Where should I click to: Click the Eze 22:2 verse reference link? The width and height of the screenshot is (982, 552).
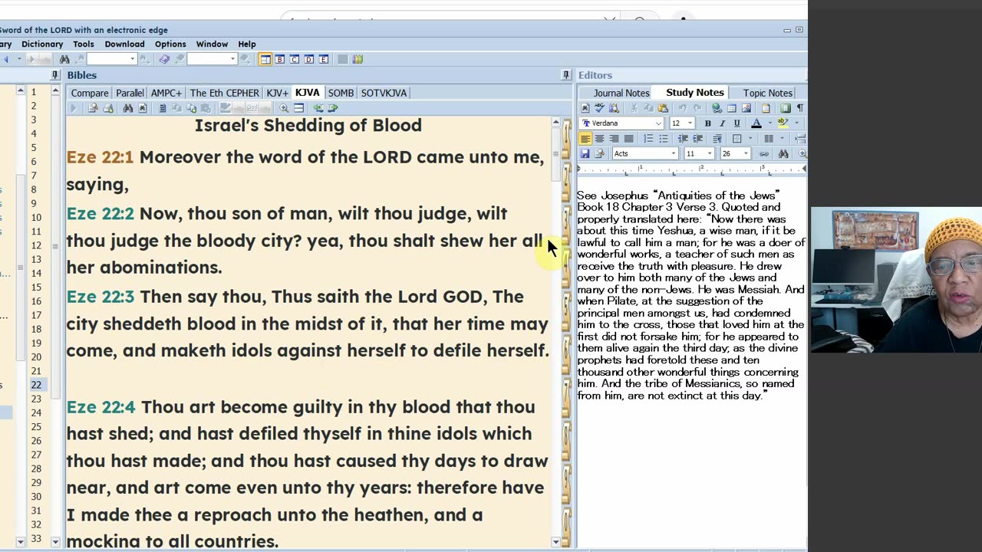(100, 214)
